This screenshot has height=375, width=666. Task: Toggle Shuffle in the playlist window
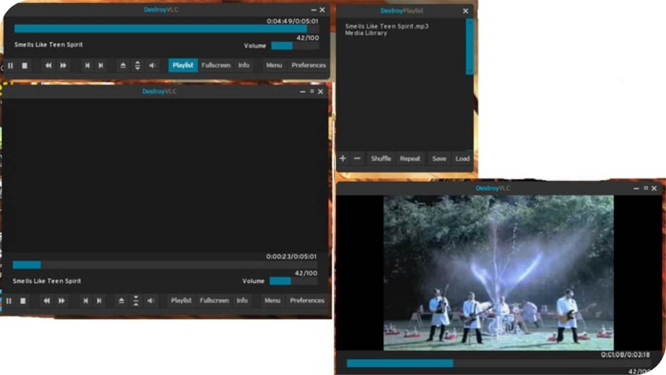point(381,159)
